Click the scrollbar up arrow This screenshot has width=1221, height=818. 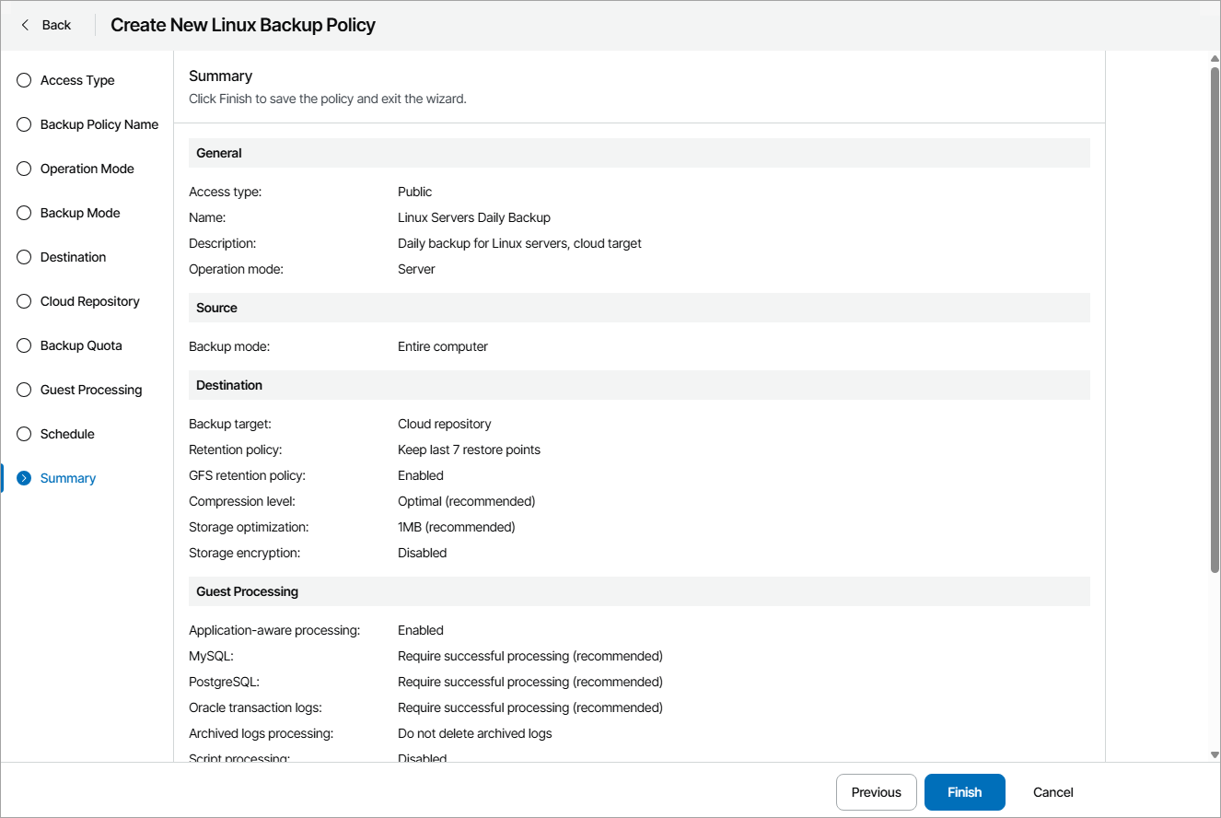(1215, 60)
